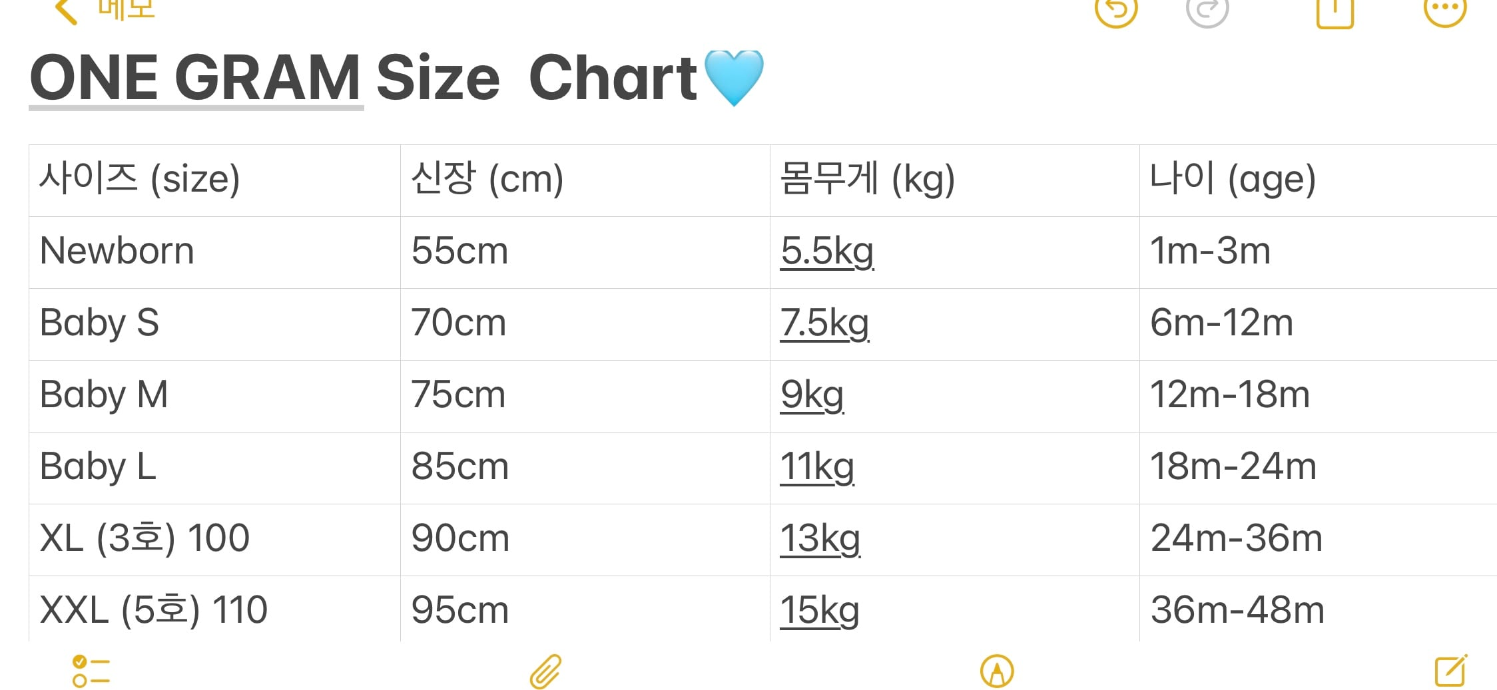Select the ONE GRAM title text
Screen dimensions: 1497x690
196,78
